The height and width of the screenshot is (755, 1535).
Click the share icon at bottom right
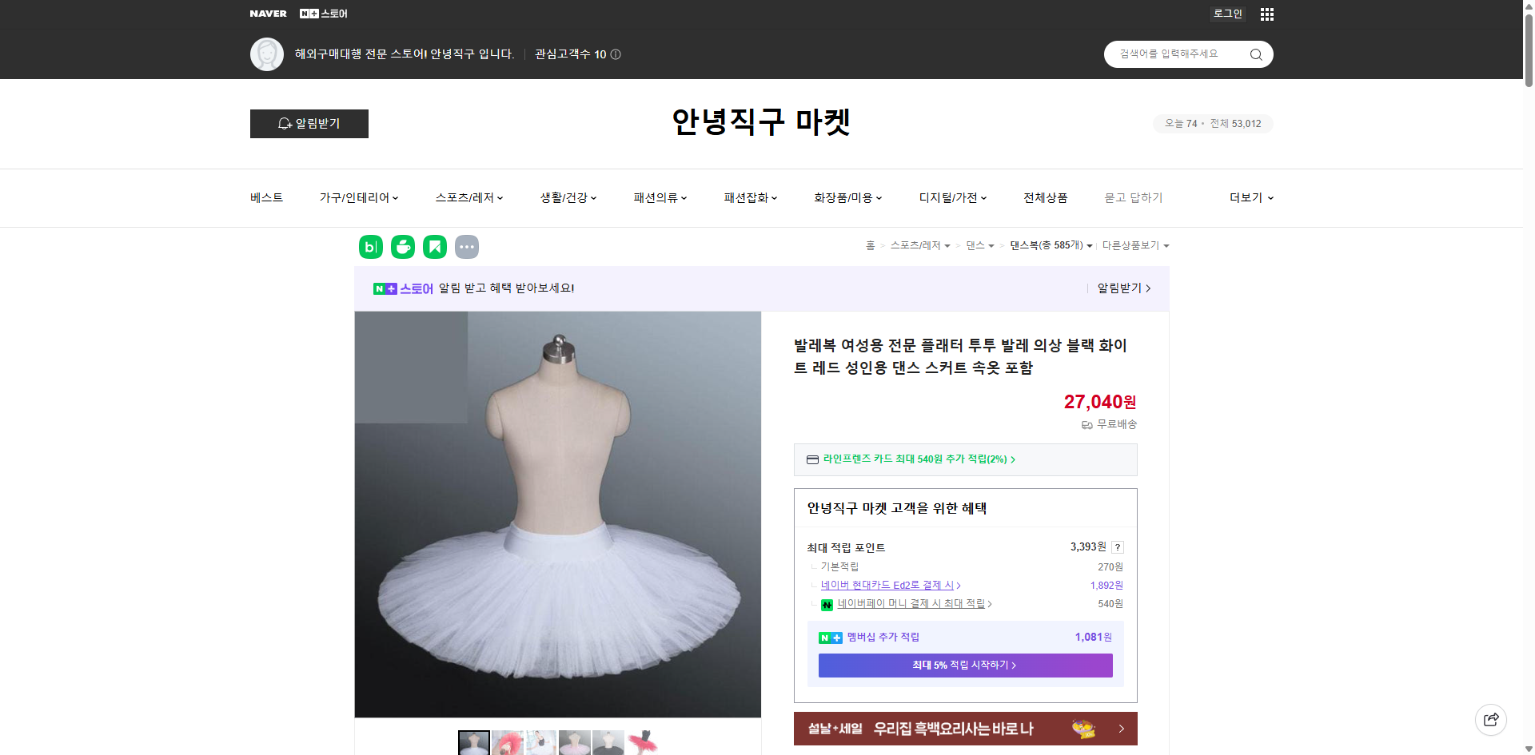[1491, 719]
